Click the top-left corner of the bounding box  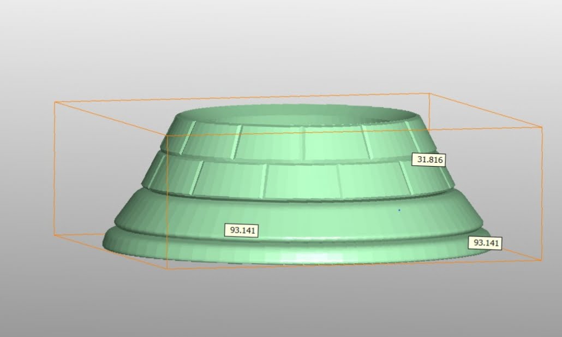(55, 102)
